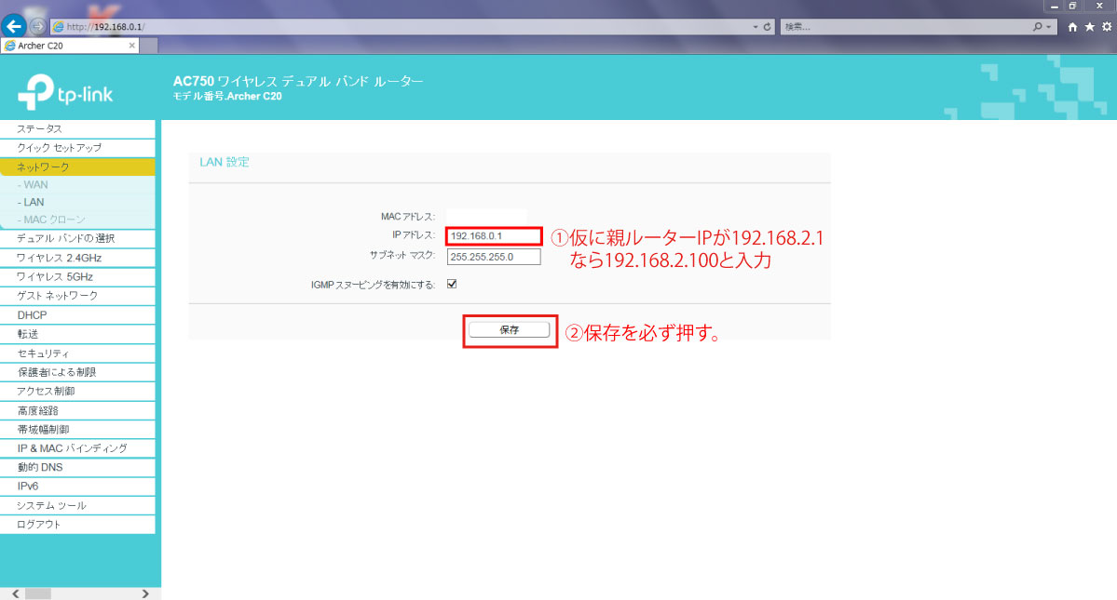
Task: Click the browser back arrow button
Action: 14,26
